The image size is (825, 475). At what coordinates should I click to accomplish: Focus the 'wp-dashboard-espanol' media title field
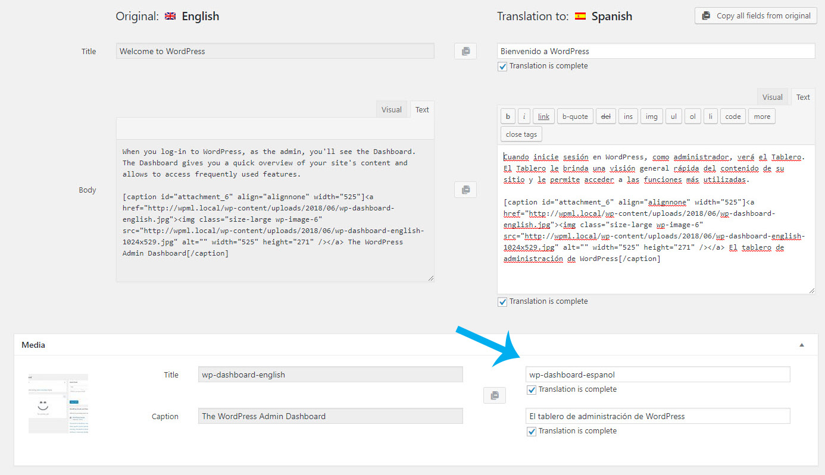click(x=658, y=375)
